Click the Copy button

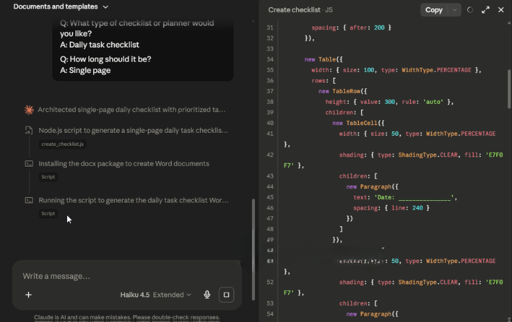click(434, 10)
